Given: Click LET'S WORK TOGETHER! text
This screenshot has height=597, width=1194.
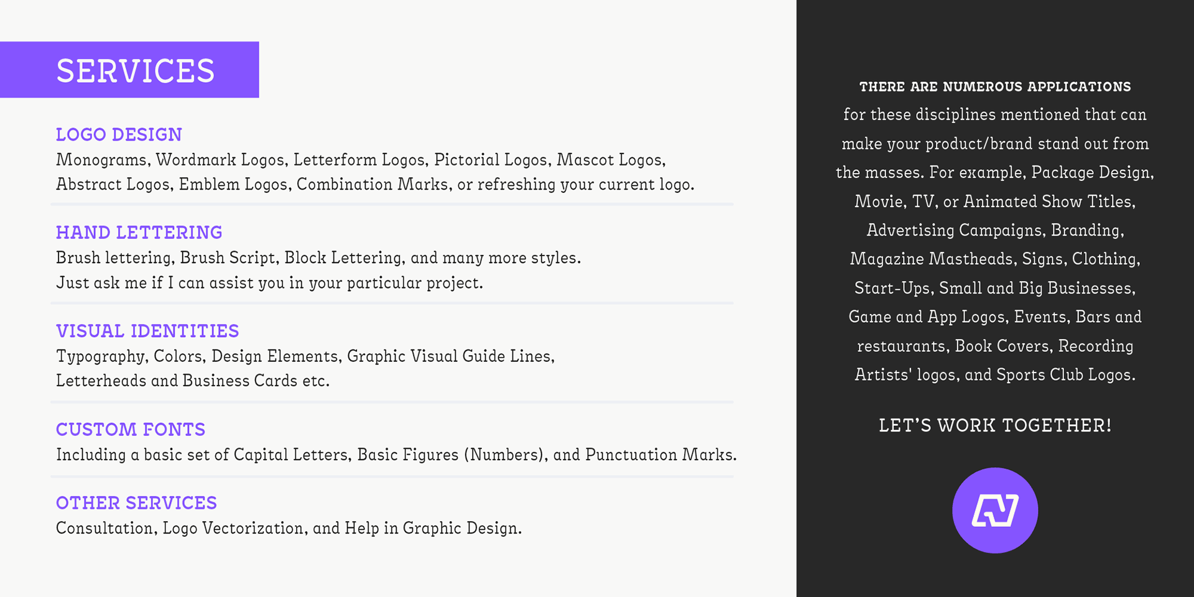Looking at the screenshot, I should tap(995, 425).
